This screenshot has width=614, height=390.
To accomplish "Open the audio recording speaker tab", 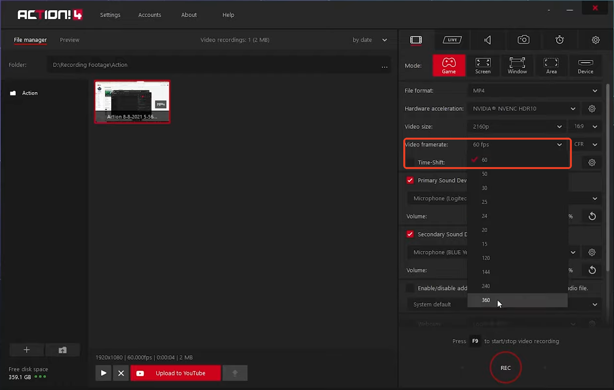I will tap(488, 40).
